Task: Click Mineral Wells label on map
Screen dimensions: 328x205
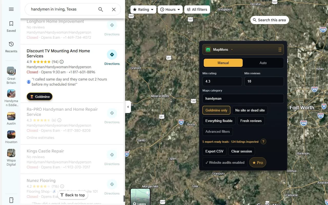Action: (x=160, y=96)
